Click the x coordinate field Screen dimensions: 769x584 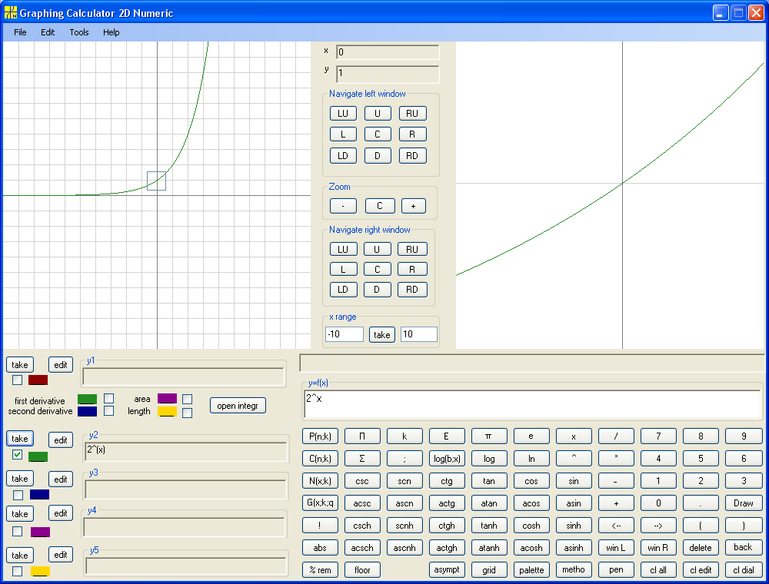pyautogui.click(x=388, y=52)
